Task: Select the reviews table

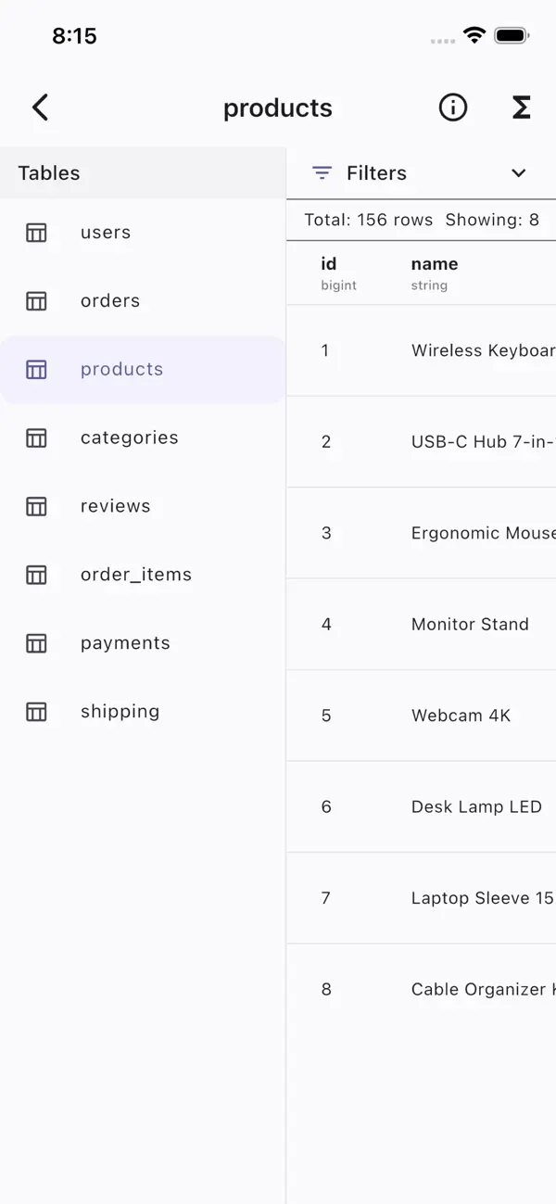Action: [x=115, y=506]
